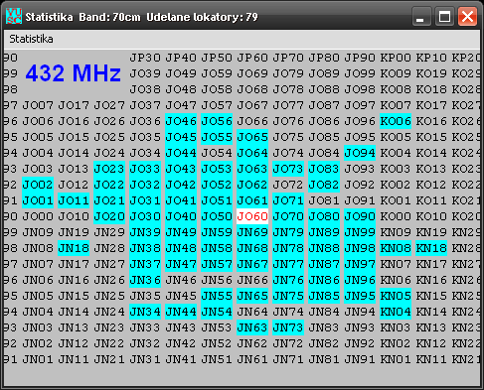Click unworked locator JO39
The image size is (484, 390).
(145, 73)
